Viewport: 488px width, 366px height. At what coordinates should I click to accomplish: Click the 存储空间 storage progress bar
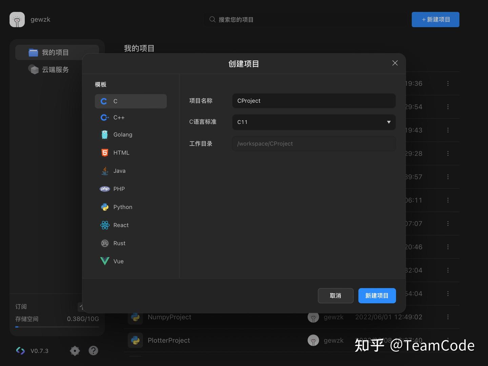57,327
